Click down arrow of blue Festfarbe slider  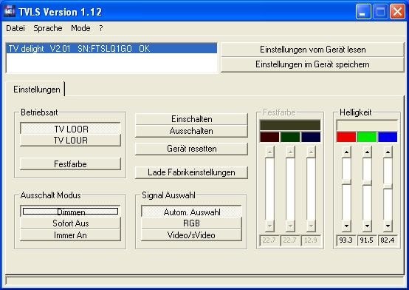311,226
